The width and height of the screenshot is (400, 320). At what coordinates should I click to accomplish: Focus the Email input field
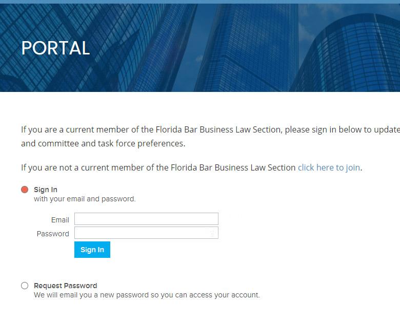pos(146,219)
